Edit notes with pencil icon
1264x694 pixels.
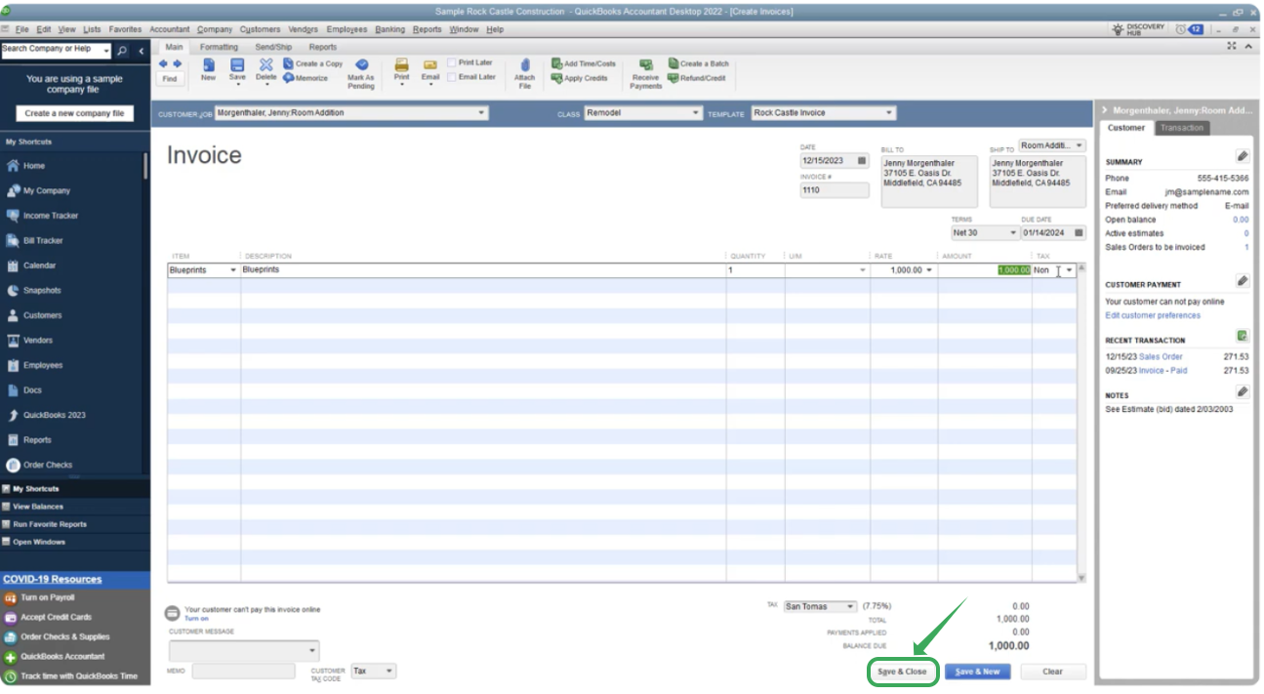coord(1242,391)
